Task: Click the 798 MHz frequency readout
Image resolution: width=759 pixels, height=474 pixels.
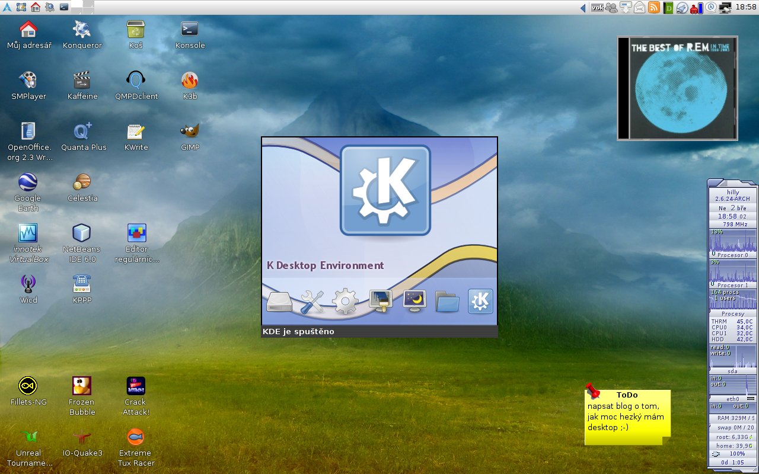Action: click(735, 225)
